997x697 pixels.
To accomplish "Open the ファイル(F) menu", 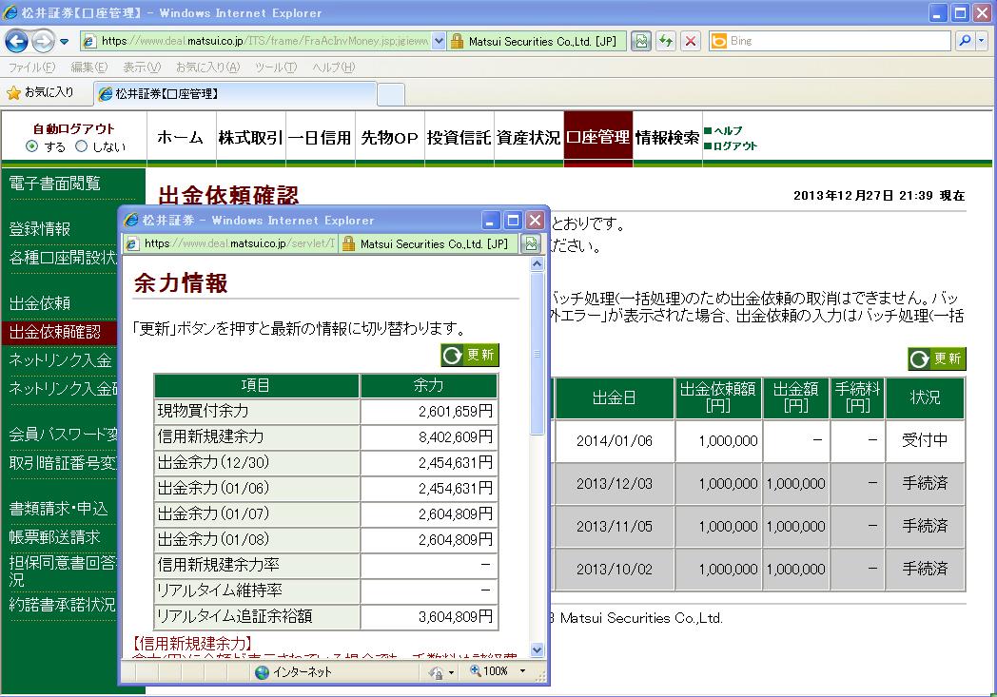I will pyautogui.click(x=31, y=67).
